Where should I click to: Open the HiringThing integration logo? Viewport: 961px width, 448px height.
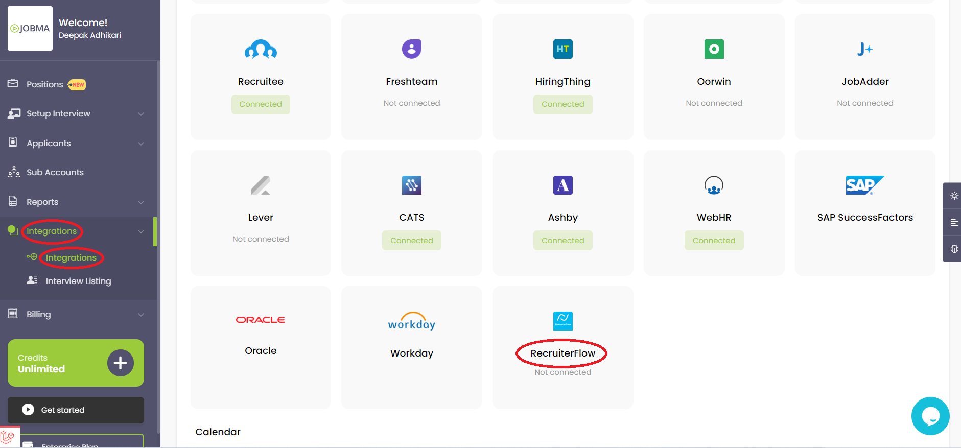point(563,49)
